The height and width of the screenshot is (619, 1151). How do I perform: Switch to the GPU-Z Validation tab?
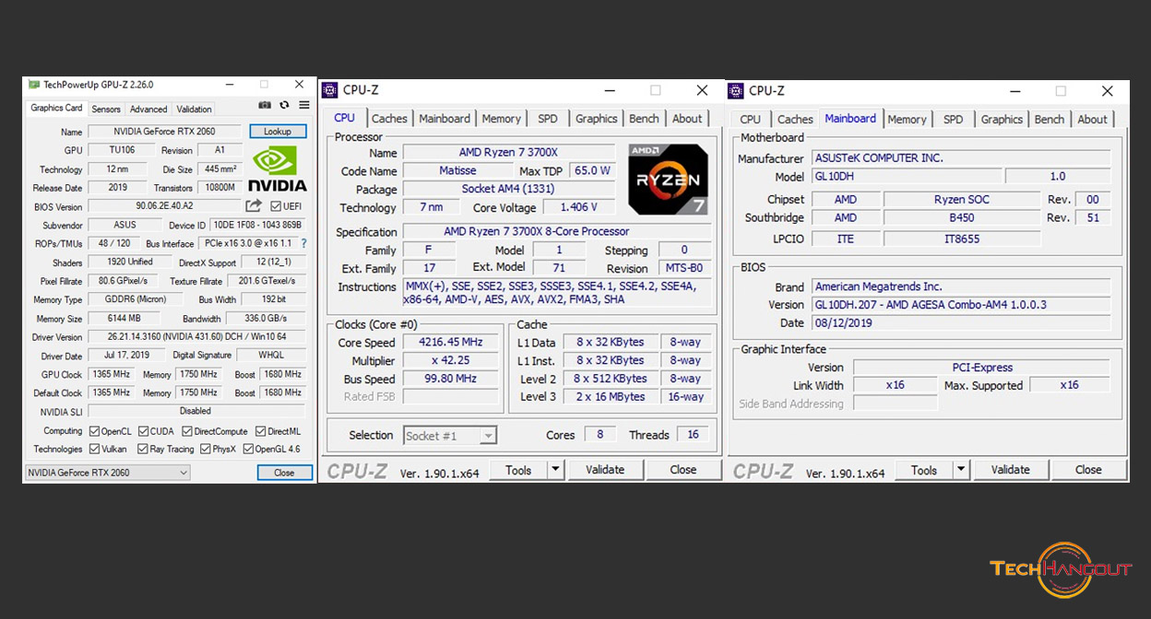pos(194,109)
